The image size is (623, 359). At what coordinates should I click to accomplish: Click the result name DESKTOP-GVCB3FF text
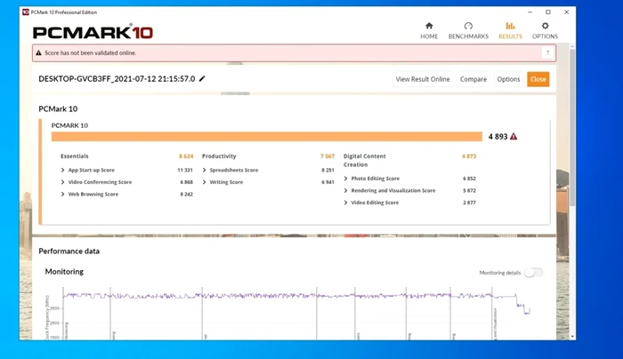coord(117,78)
